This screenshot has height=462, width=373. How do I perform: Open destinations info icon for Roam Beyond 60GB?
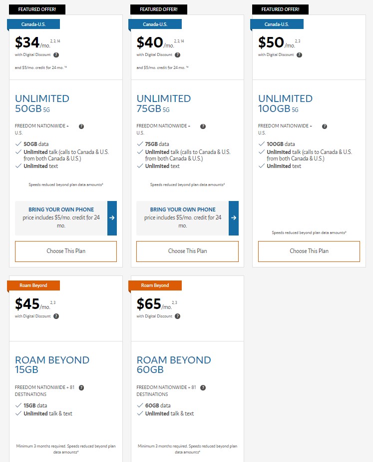(203, 387)
